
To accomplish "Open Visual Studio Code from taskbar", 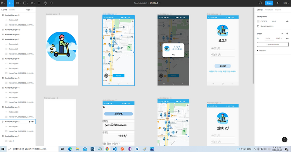I will click(115, 149).
